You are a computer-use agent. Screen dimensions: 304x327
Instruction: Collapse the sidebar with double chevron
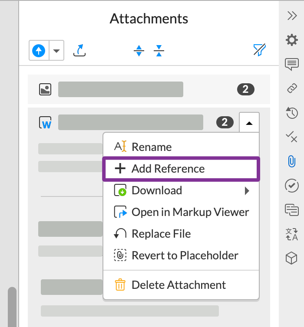292,16
